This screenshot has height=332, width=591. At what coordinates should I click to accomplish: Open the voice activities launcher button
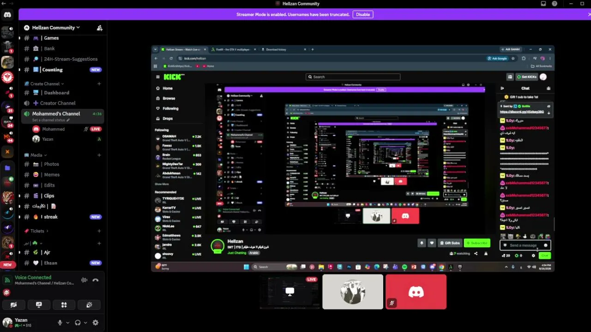[x=64, y=305]
